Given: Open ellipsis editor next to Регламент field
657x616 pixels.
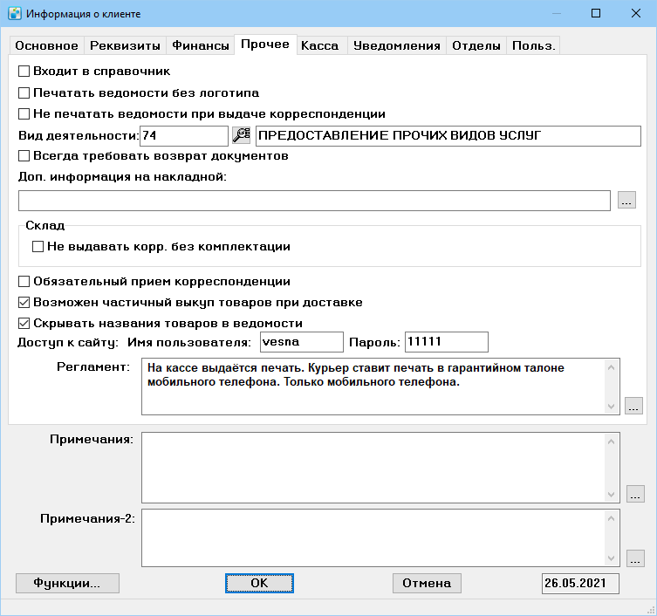Looking at the screenshot, I should pyautogui.click(x=633, y=406).
